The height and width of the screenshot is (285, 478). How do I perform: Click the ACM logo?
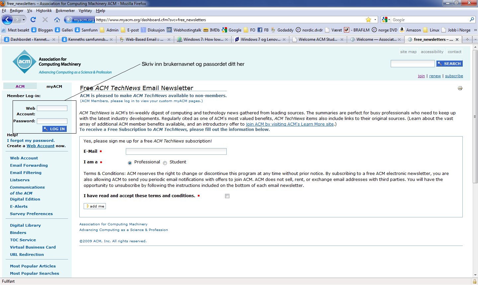tap(25, 62)
